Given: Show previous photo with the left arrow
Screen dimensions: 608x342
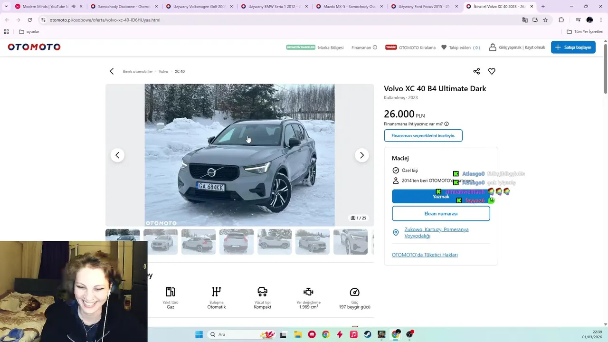Looking at the screenshot, I should click(x=117, y=155).
